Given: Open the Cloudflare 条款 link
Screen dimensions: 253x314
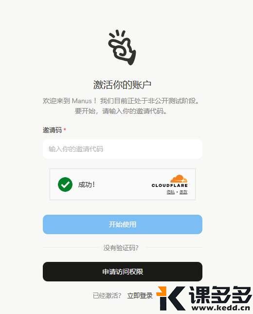Looking at the screenshot, I should (183, 192).
